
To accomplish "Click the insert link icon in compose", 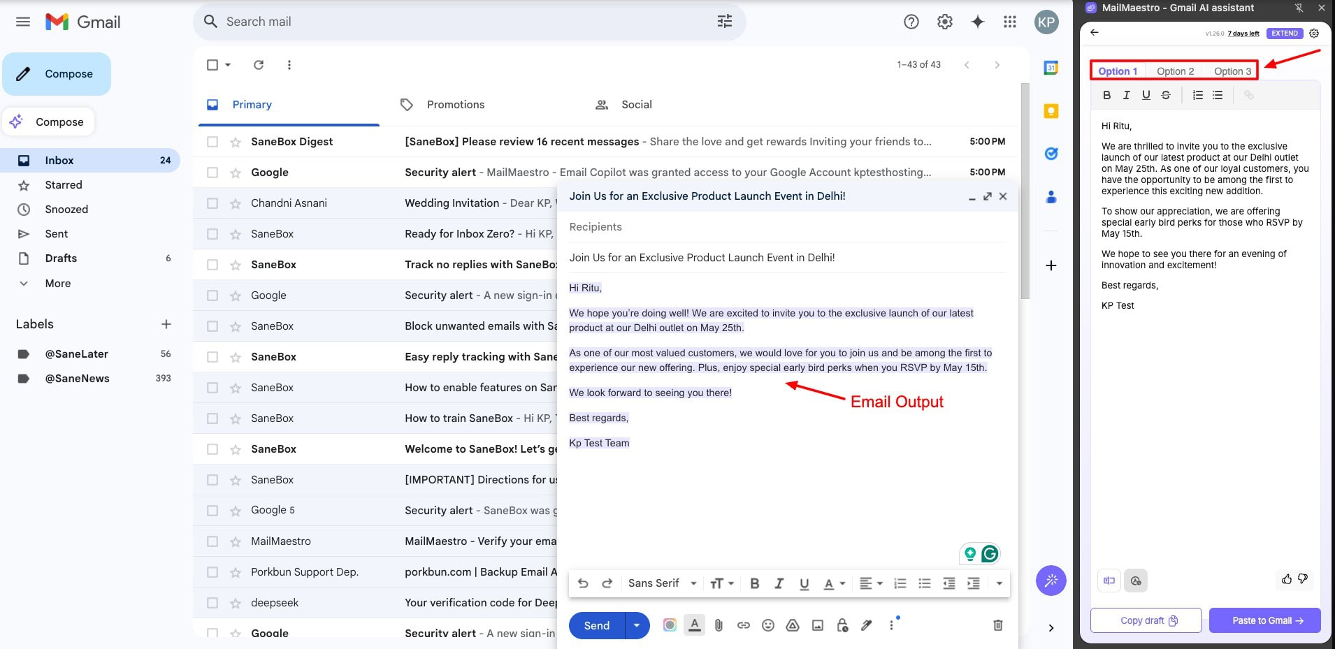I will (x=743, y=625).
